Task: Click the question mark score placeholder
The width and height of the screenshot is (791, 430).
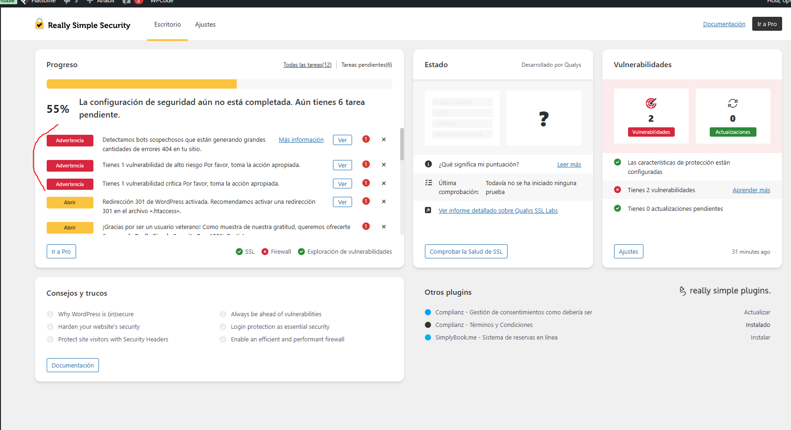Action: point(544,118)
